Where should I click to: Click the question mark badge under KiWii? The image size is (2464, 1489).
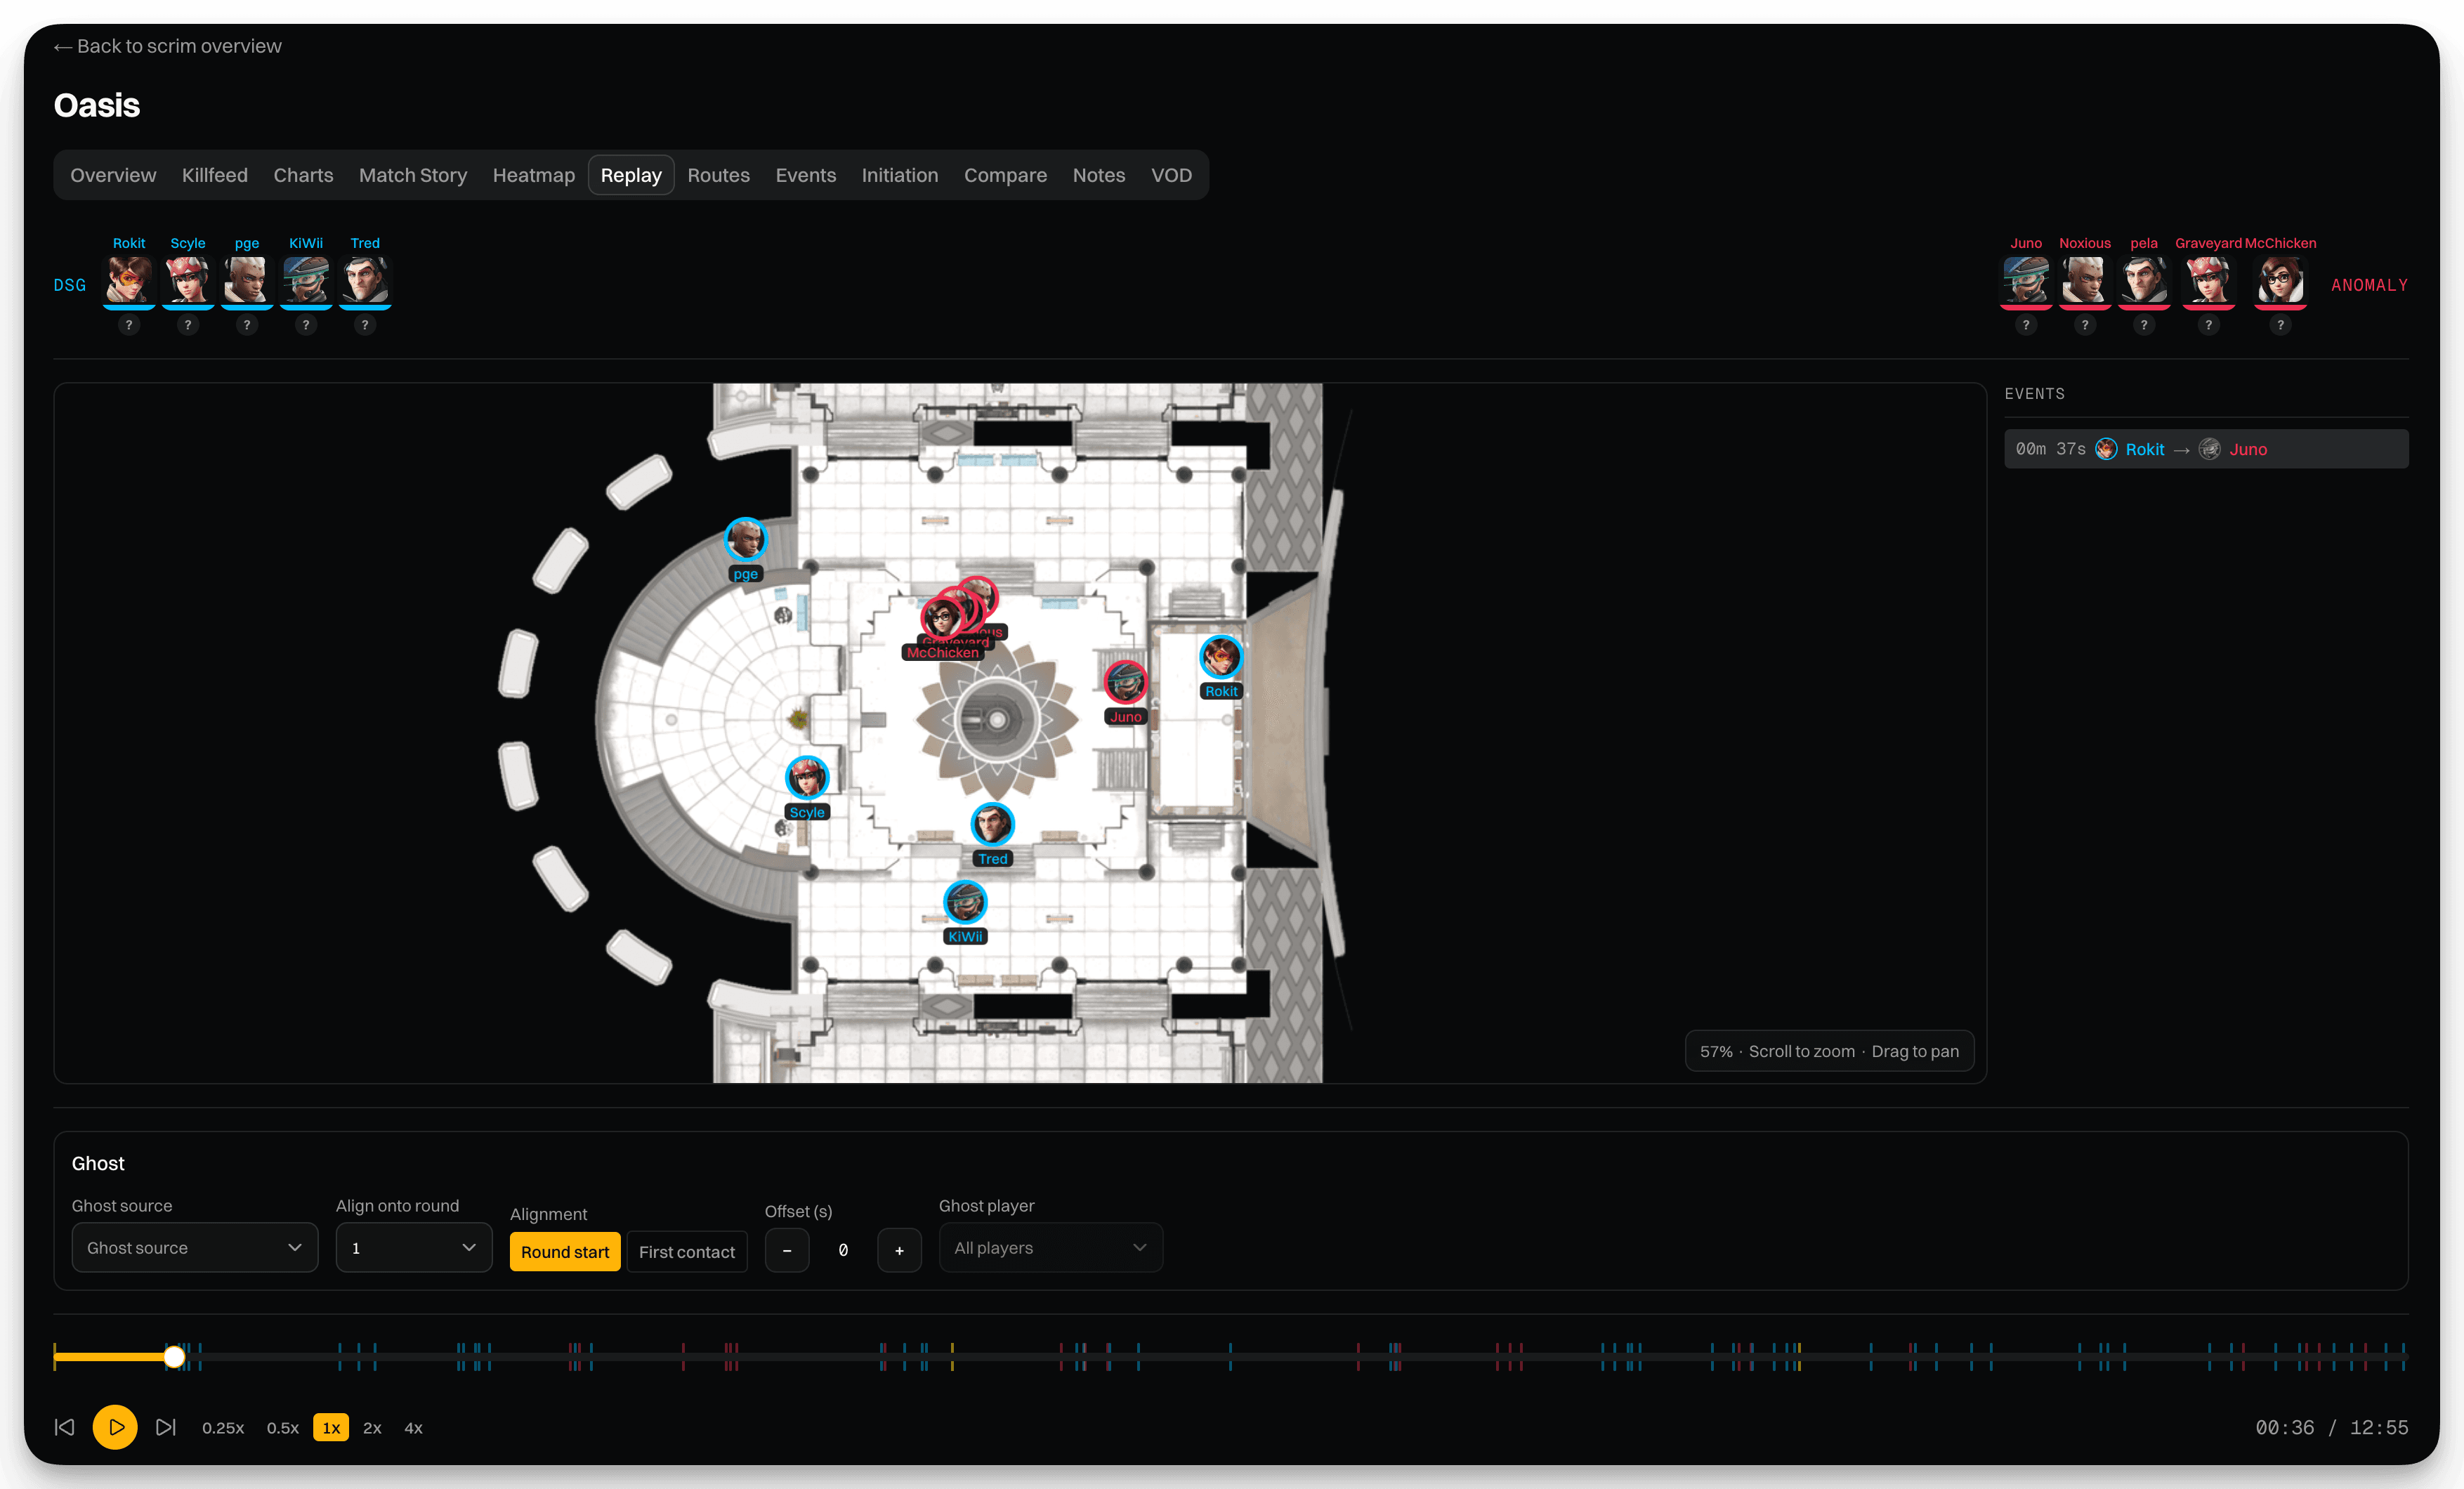306,325
